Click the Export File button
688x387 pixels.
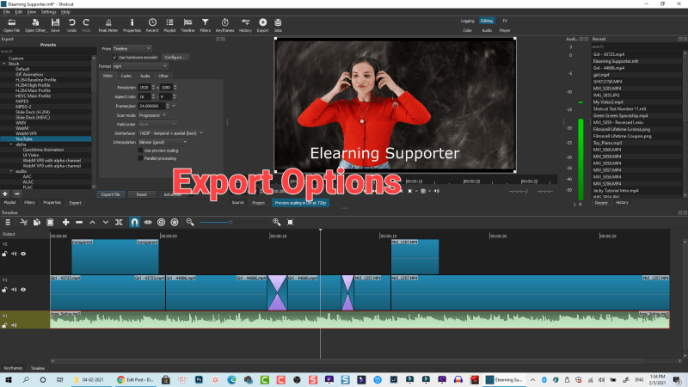pos(110,194)
